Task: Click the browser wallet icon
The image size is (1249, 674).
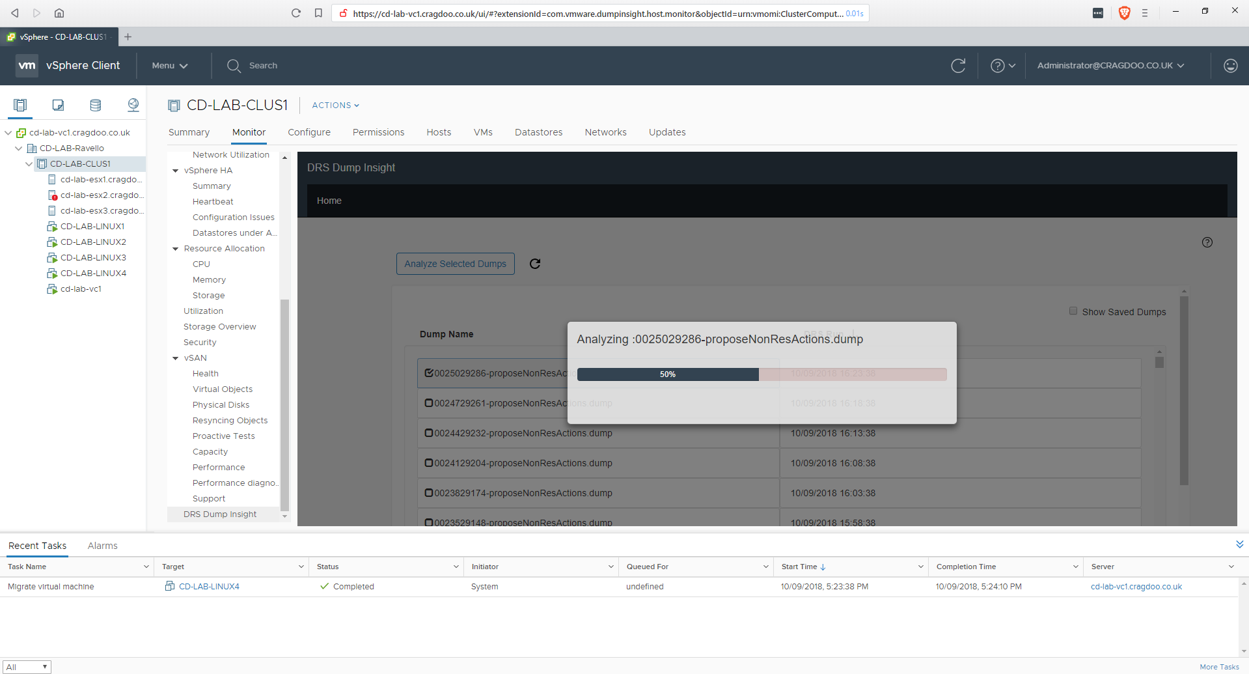Action: click(x=1098, y=13)
